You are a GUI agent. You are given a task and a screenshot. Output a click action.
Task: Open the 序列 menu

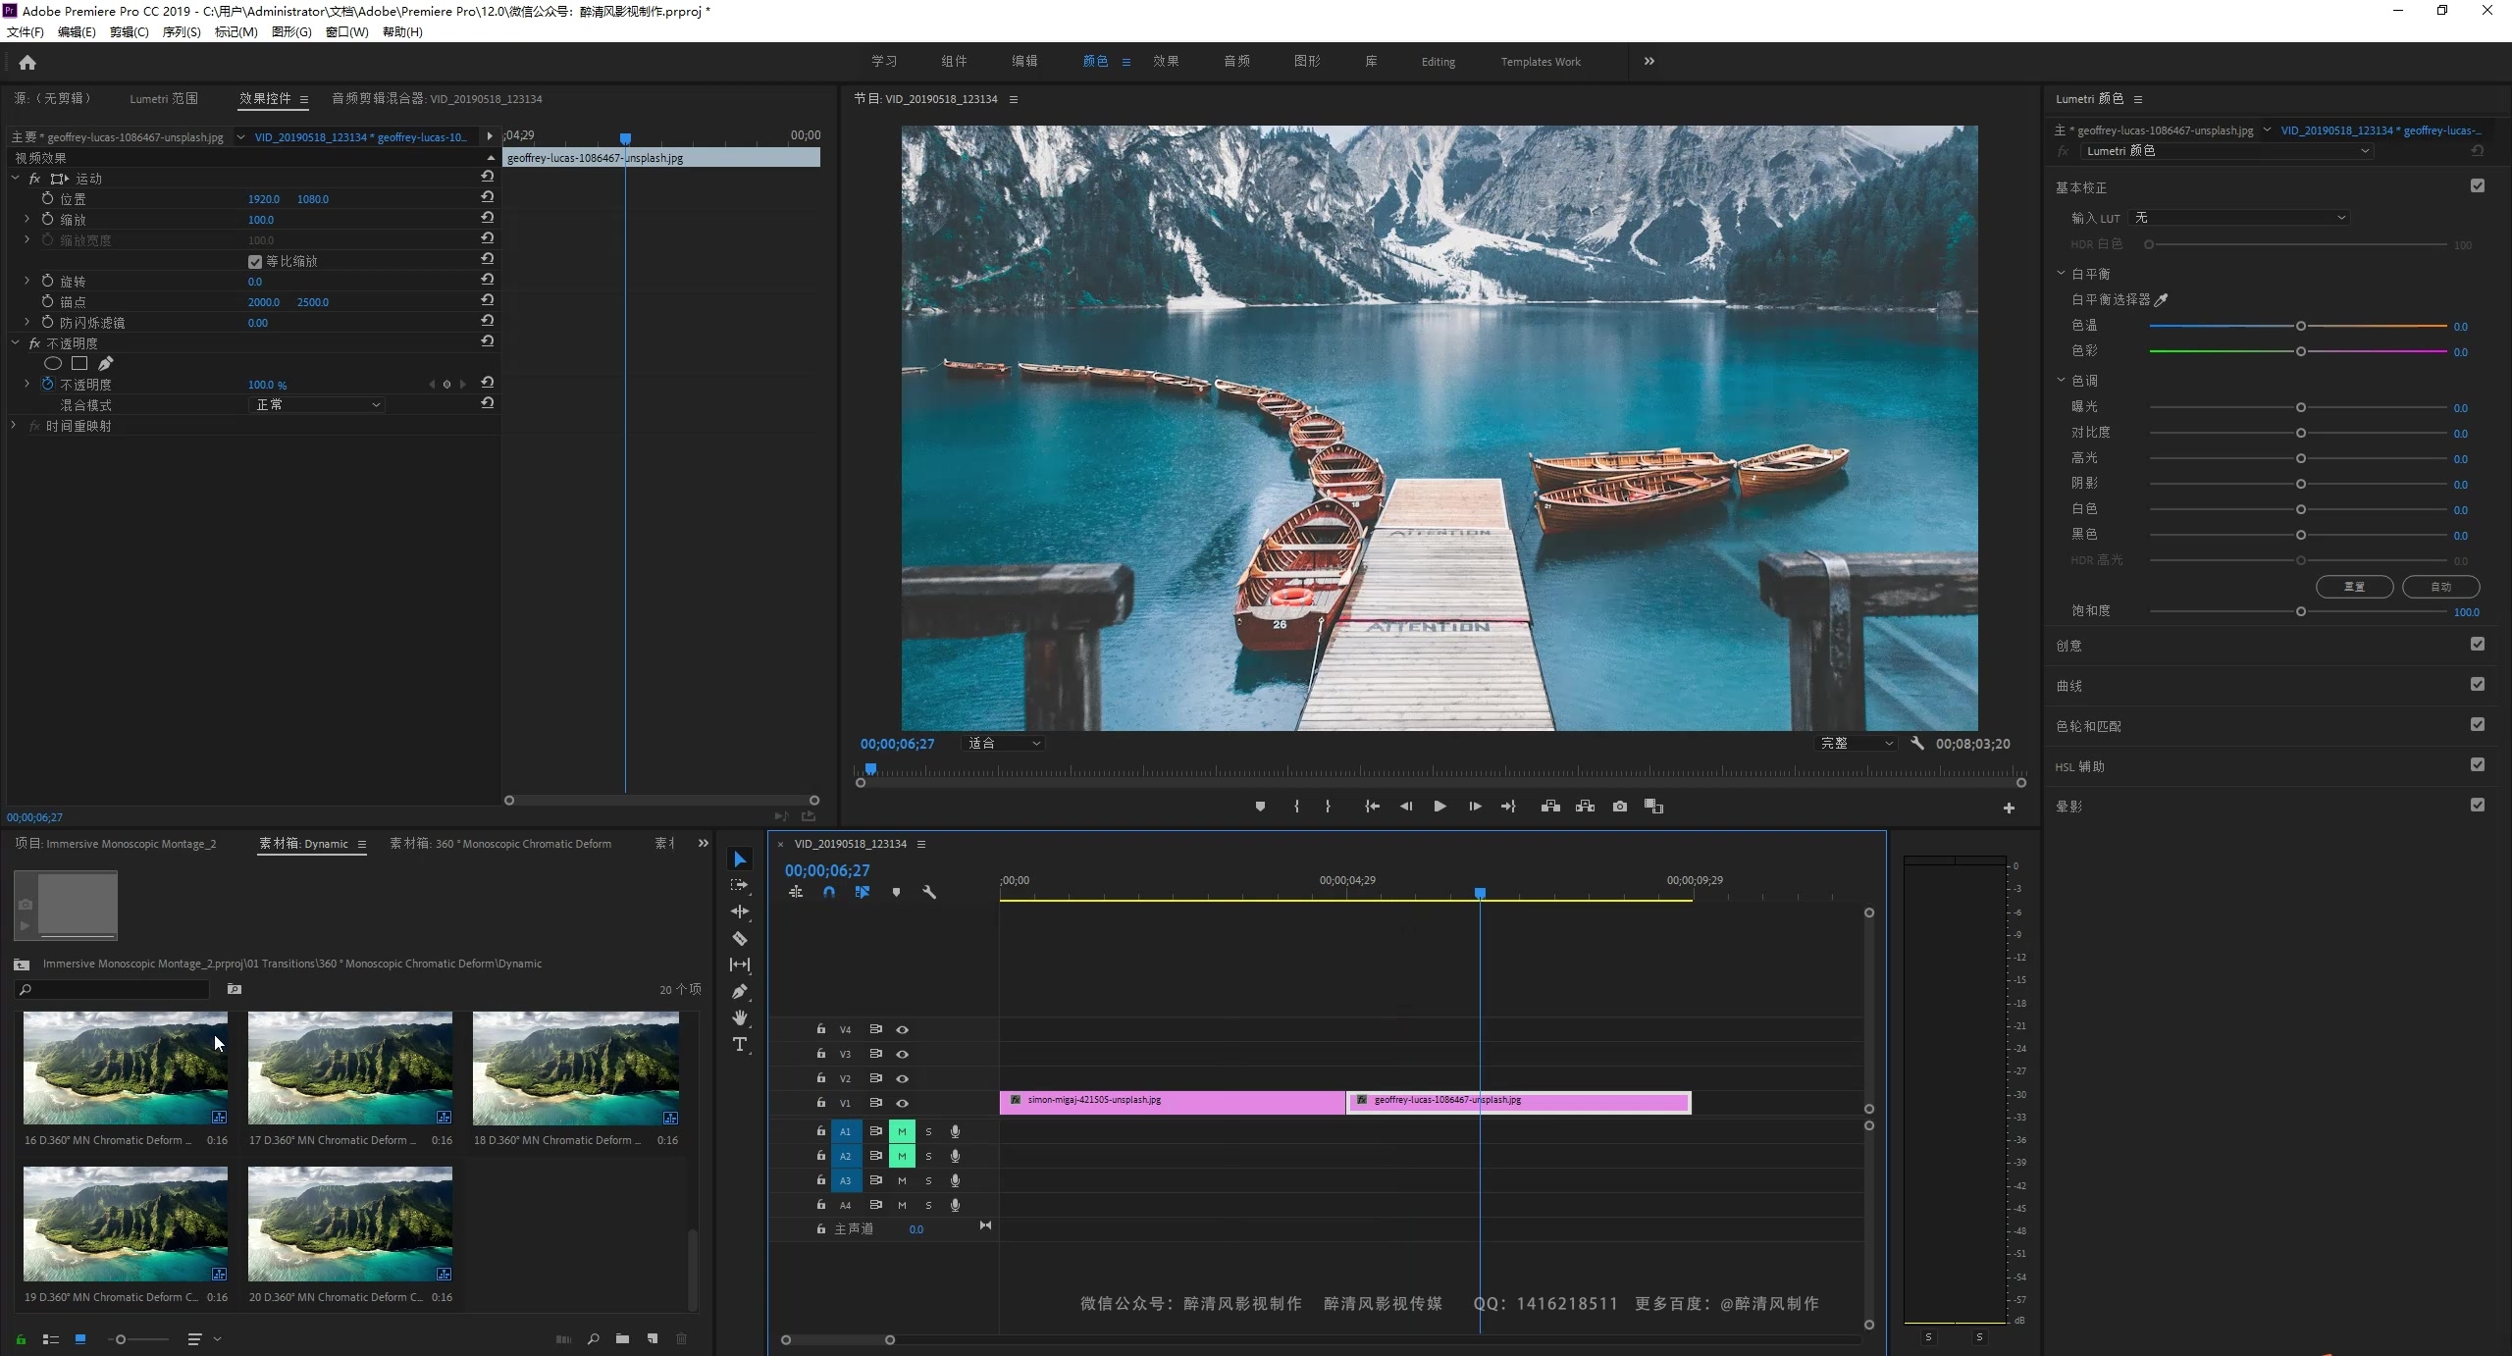click(181, 31)
